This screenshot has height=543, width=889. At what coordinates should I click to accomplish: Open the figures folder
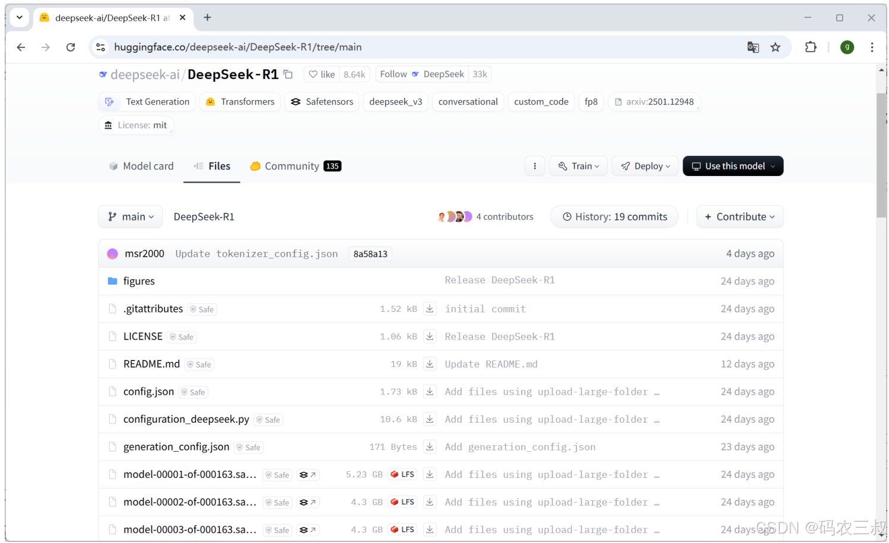coord(139,280)
